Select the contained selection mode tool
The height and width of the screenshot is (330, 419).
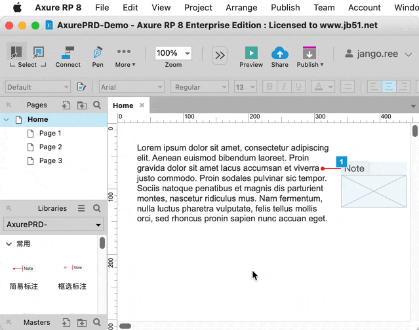coord(39,52)
